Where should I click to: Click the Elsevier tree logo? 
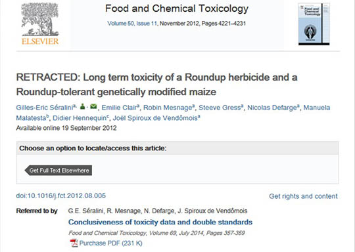pos(40,20)
